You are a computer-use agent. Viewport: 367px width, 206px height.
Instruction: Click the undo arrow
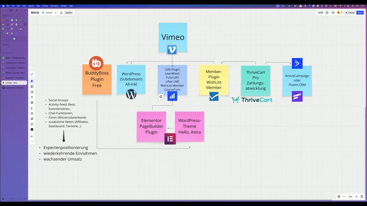pyautogui.click(x=32, y=136)
